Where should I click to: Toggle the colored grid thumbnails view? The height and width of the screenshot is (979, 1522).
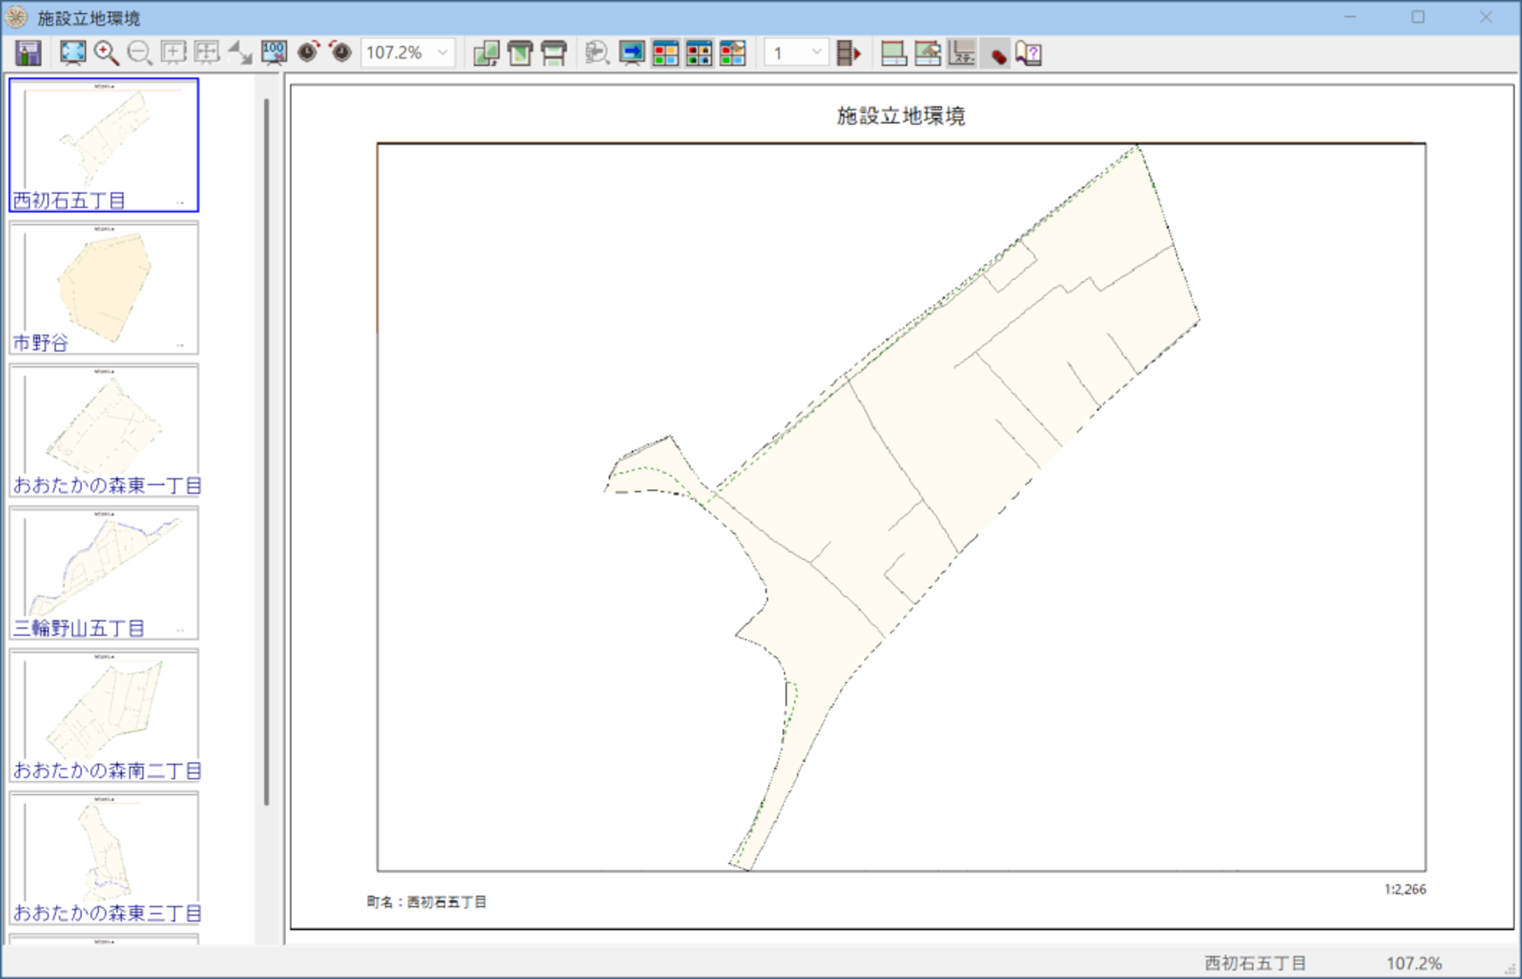(x=665, y=53)
